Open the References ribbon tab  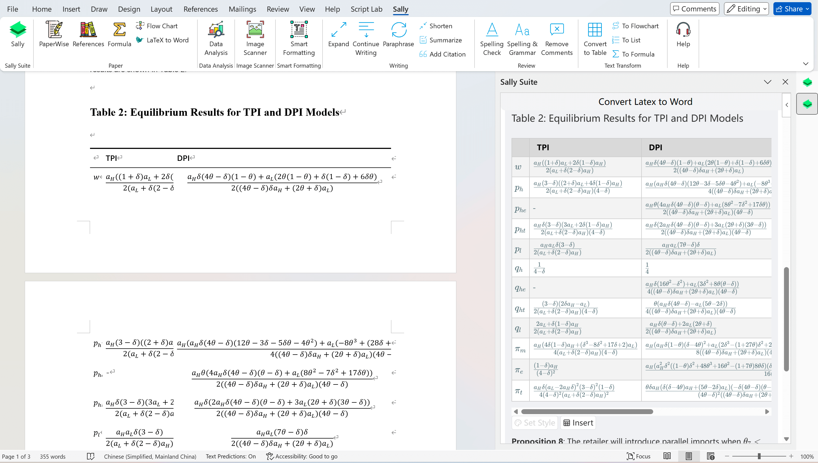[x=200, y=9]
